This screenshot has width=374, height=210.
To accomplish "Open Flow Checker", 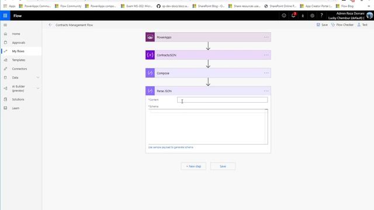I will point(342,24).
